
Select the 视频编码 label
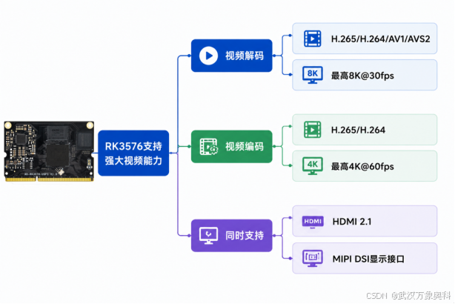click(245, 147)
